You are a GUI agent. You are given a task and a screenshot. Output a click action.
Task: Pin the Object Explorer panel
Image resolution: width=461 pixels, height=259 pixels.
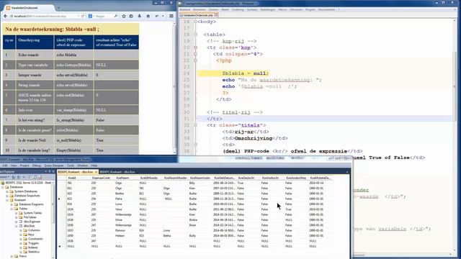(x=50, y=171)
